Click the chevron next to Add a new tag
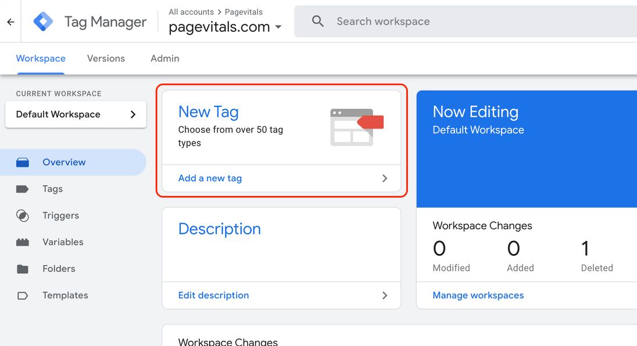 tap(385, 179)
